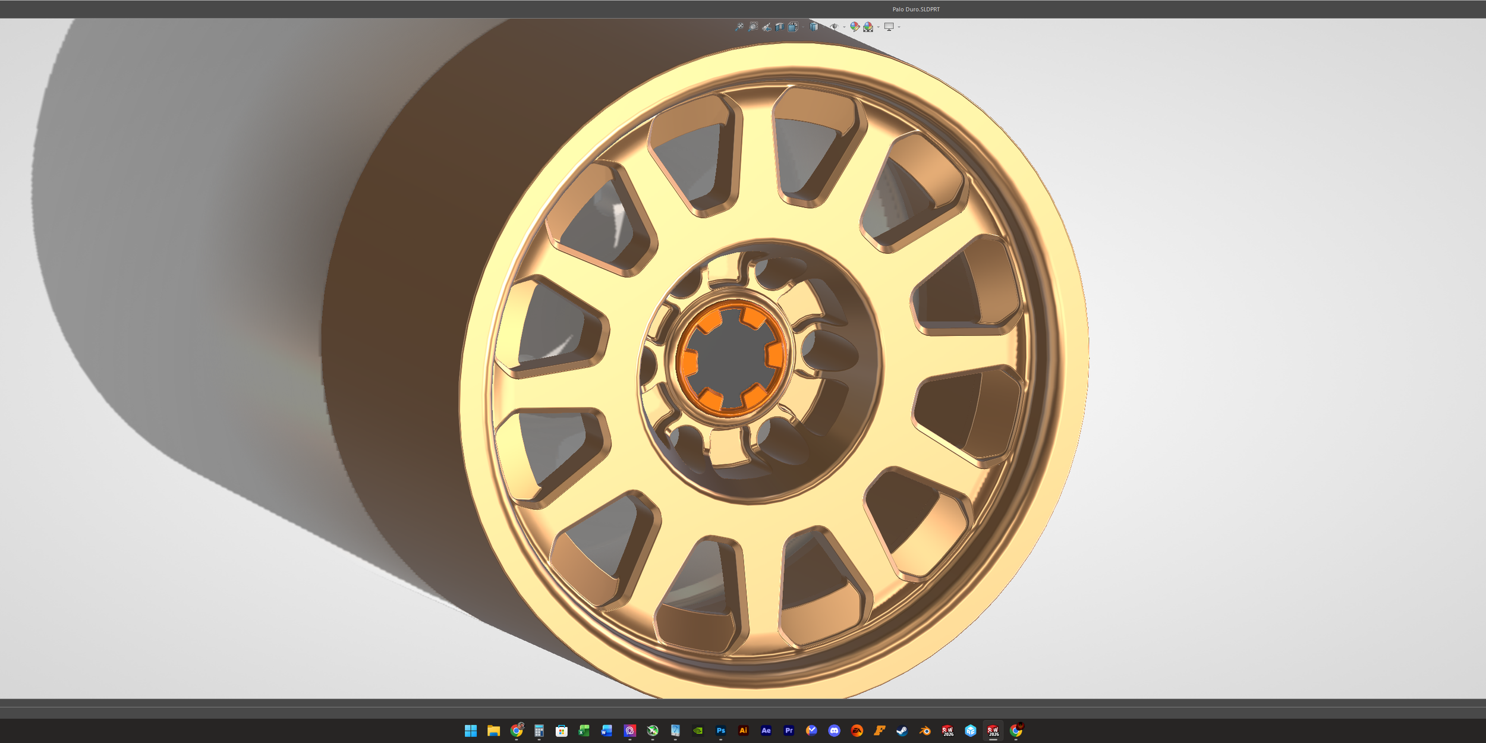Expand the Apply Scene dropdown arrow
Screen dimensions: 1486x743
point(879,27)
